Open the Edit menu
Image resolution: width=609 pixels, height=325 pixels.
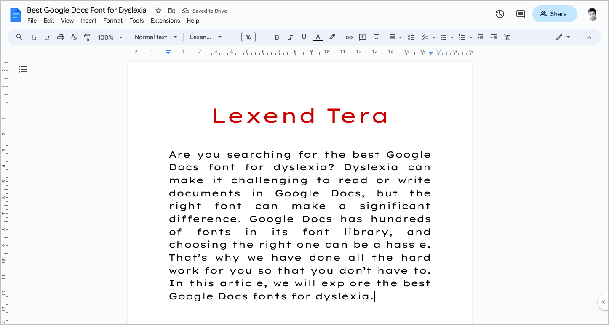pyautogui.click(x=49, y=21)
